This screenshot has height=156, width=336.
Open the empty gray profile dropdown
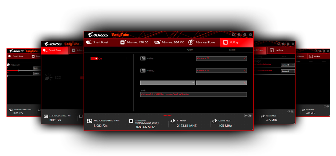[167, 83]
